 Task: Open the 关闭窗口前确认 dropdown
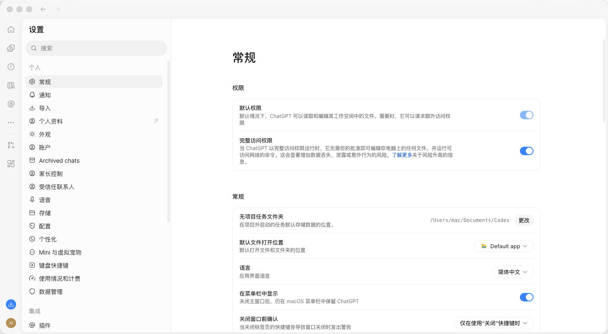pos(494,323)
